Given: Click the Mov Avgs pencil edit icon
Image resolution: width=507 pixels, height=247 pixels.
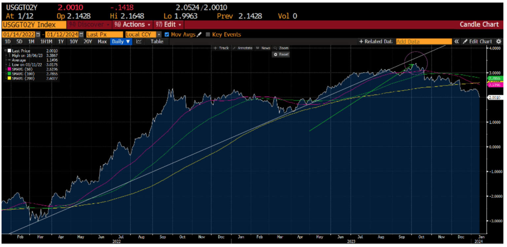Looking at the screenshot, I should pyautogui.click(x=198, y=34).
